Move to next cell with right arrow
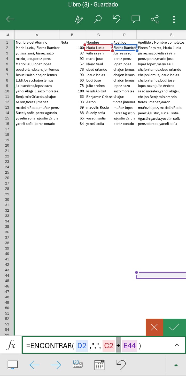Viewport: 186px width, 376px height. 56,365
